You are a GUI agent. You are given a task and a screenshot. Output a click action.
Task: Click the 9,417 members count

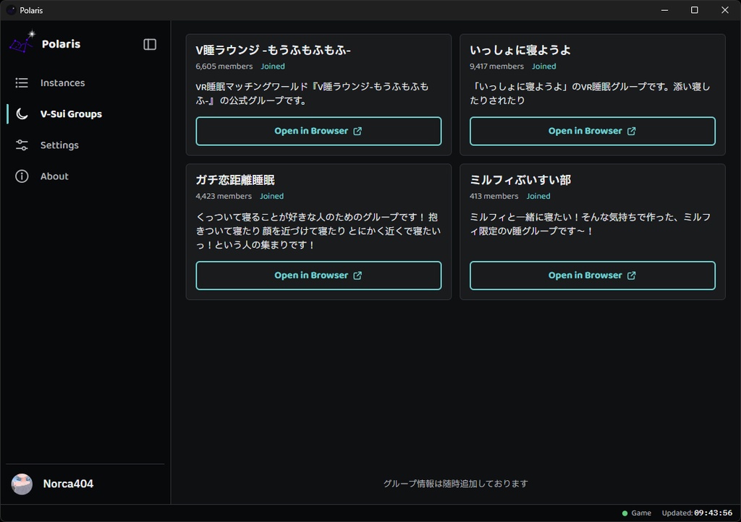(x=496, y=67)
